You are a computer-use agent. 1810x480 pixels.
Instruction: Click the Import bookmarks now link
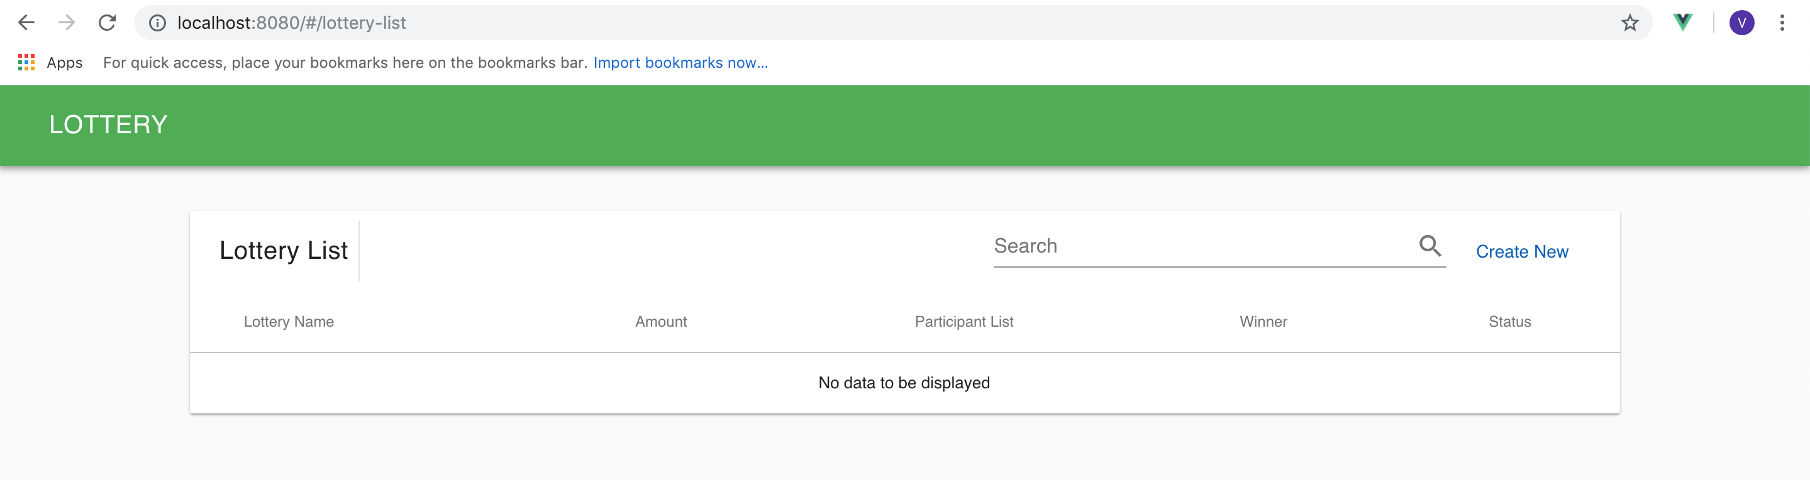(680, 62)
